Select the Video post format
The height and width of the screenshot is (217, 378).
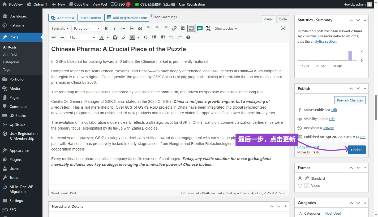coord(300,186)
